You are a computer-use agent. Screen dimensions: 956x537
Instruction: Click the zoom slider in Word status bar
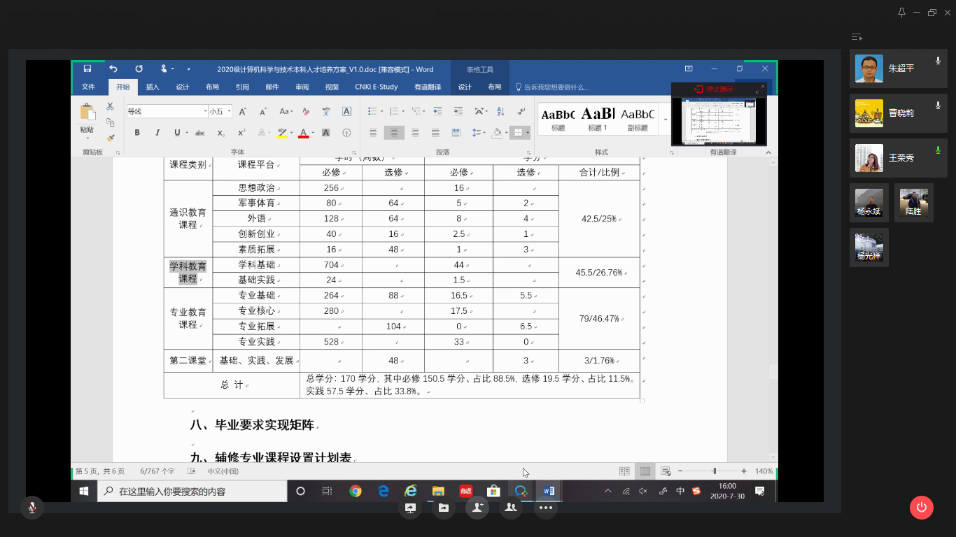coord(714,471)
